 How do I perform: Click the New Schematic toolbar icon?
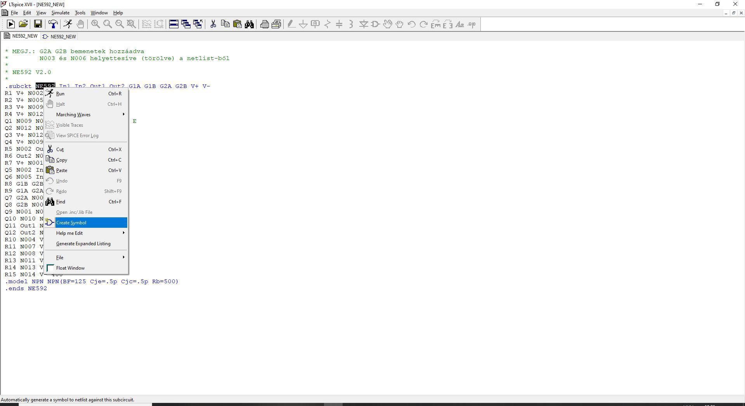11,24
